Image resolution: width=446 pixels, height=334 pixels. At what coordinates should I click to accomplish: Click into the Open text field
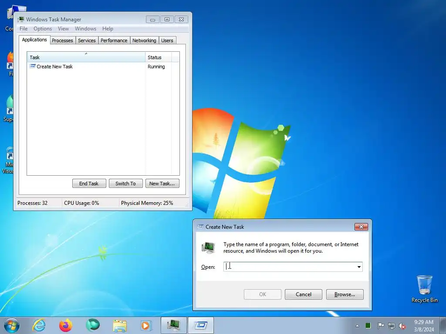(290, 267)
